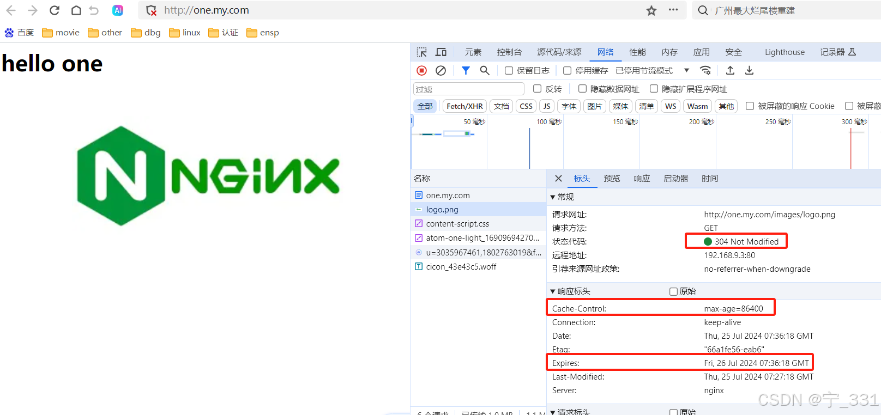Close the request details pane
This screenshot has height=415, width=881.
tap(558, 179)
